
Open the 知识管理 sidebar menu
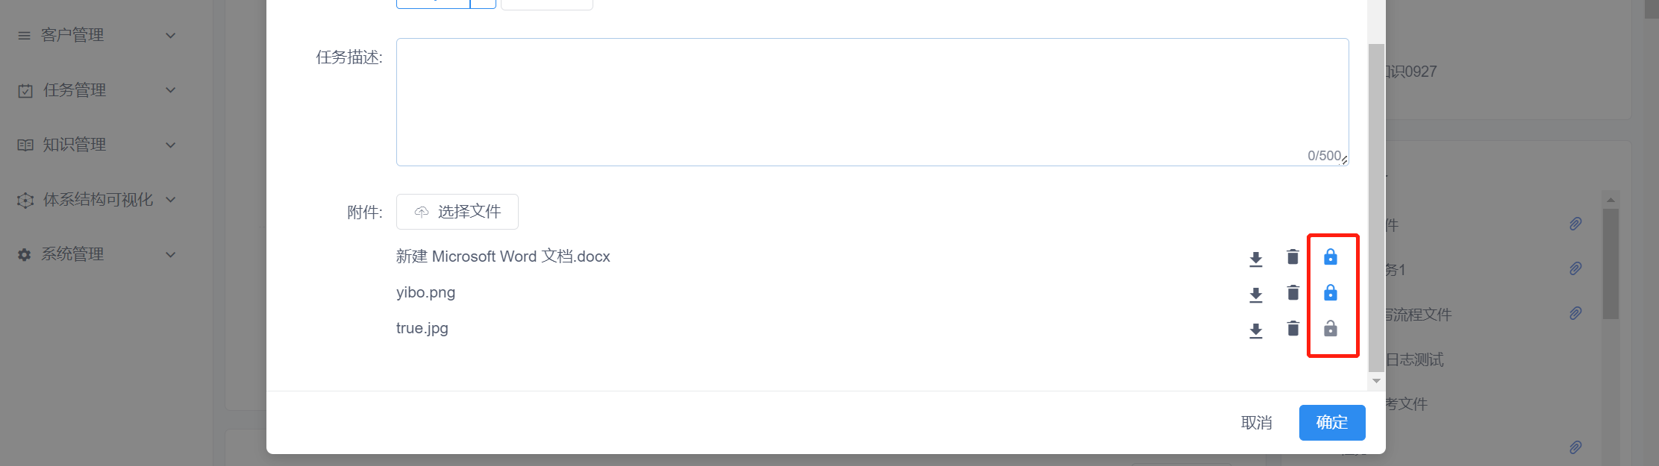click(97, 145)
